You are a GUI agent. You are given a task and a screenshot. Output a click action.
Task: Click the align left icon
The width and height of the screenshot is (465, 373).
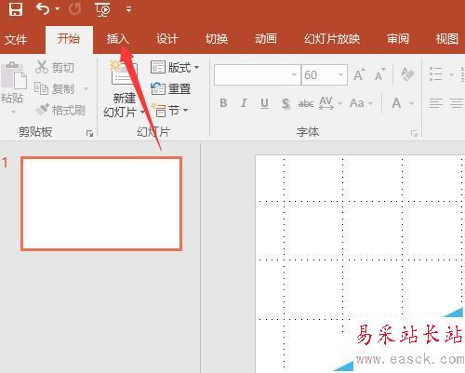435,103
